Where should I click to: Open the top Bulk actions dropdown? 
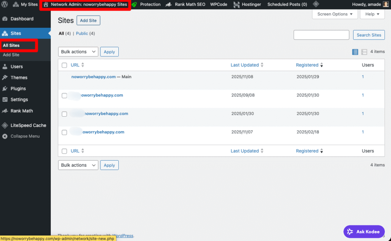(78, 52)
